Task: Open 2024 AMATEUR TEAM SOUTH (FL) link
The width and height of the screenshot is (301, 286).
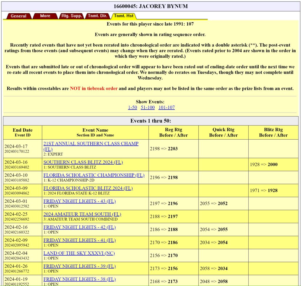Action: [x=82, y=214]
